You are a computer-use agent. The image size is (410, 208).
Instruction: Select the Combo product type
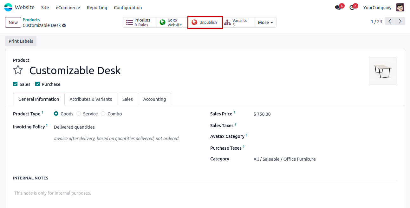(x=103, y=114)
